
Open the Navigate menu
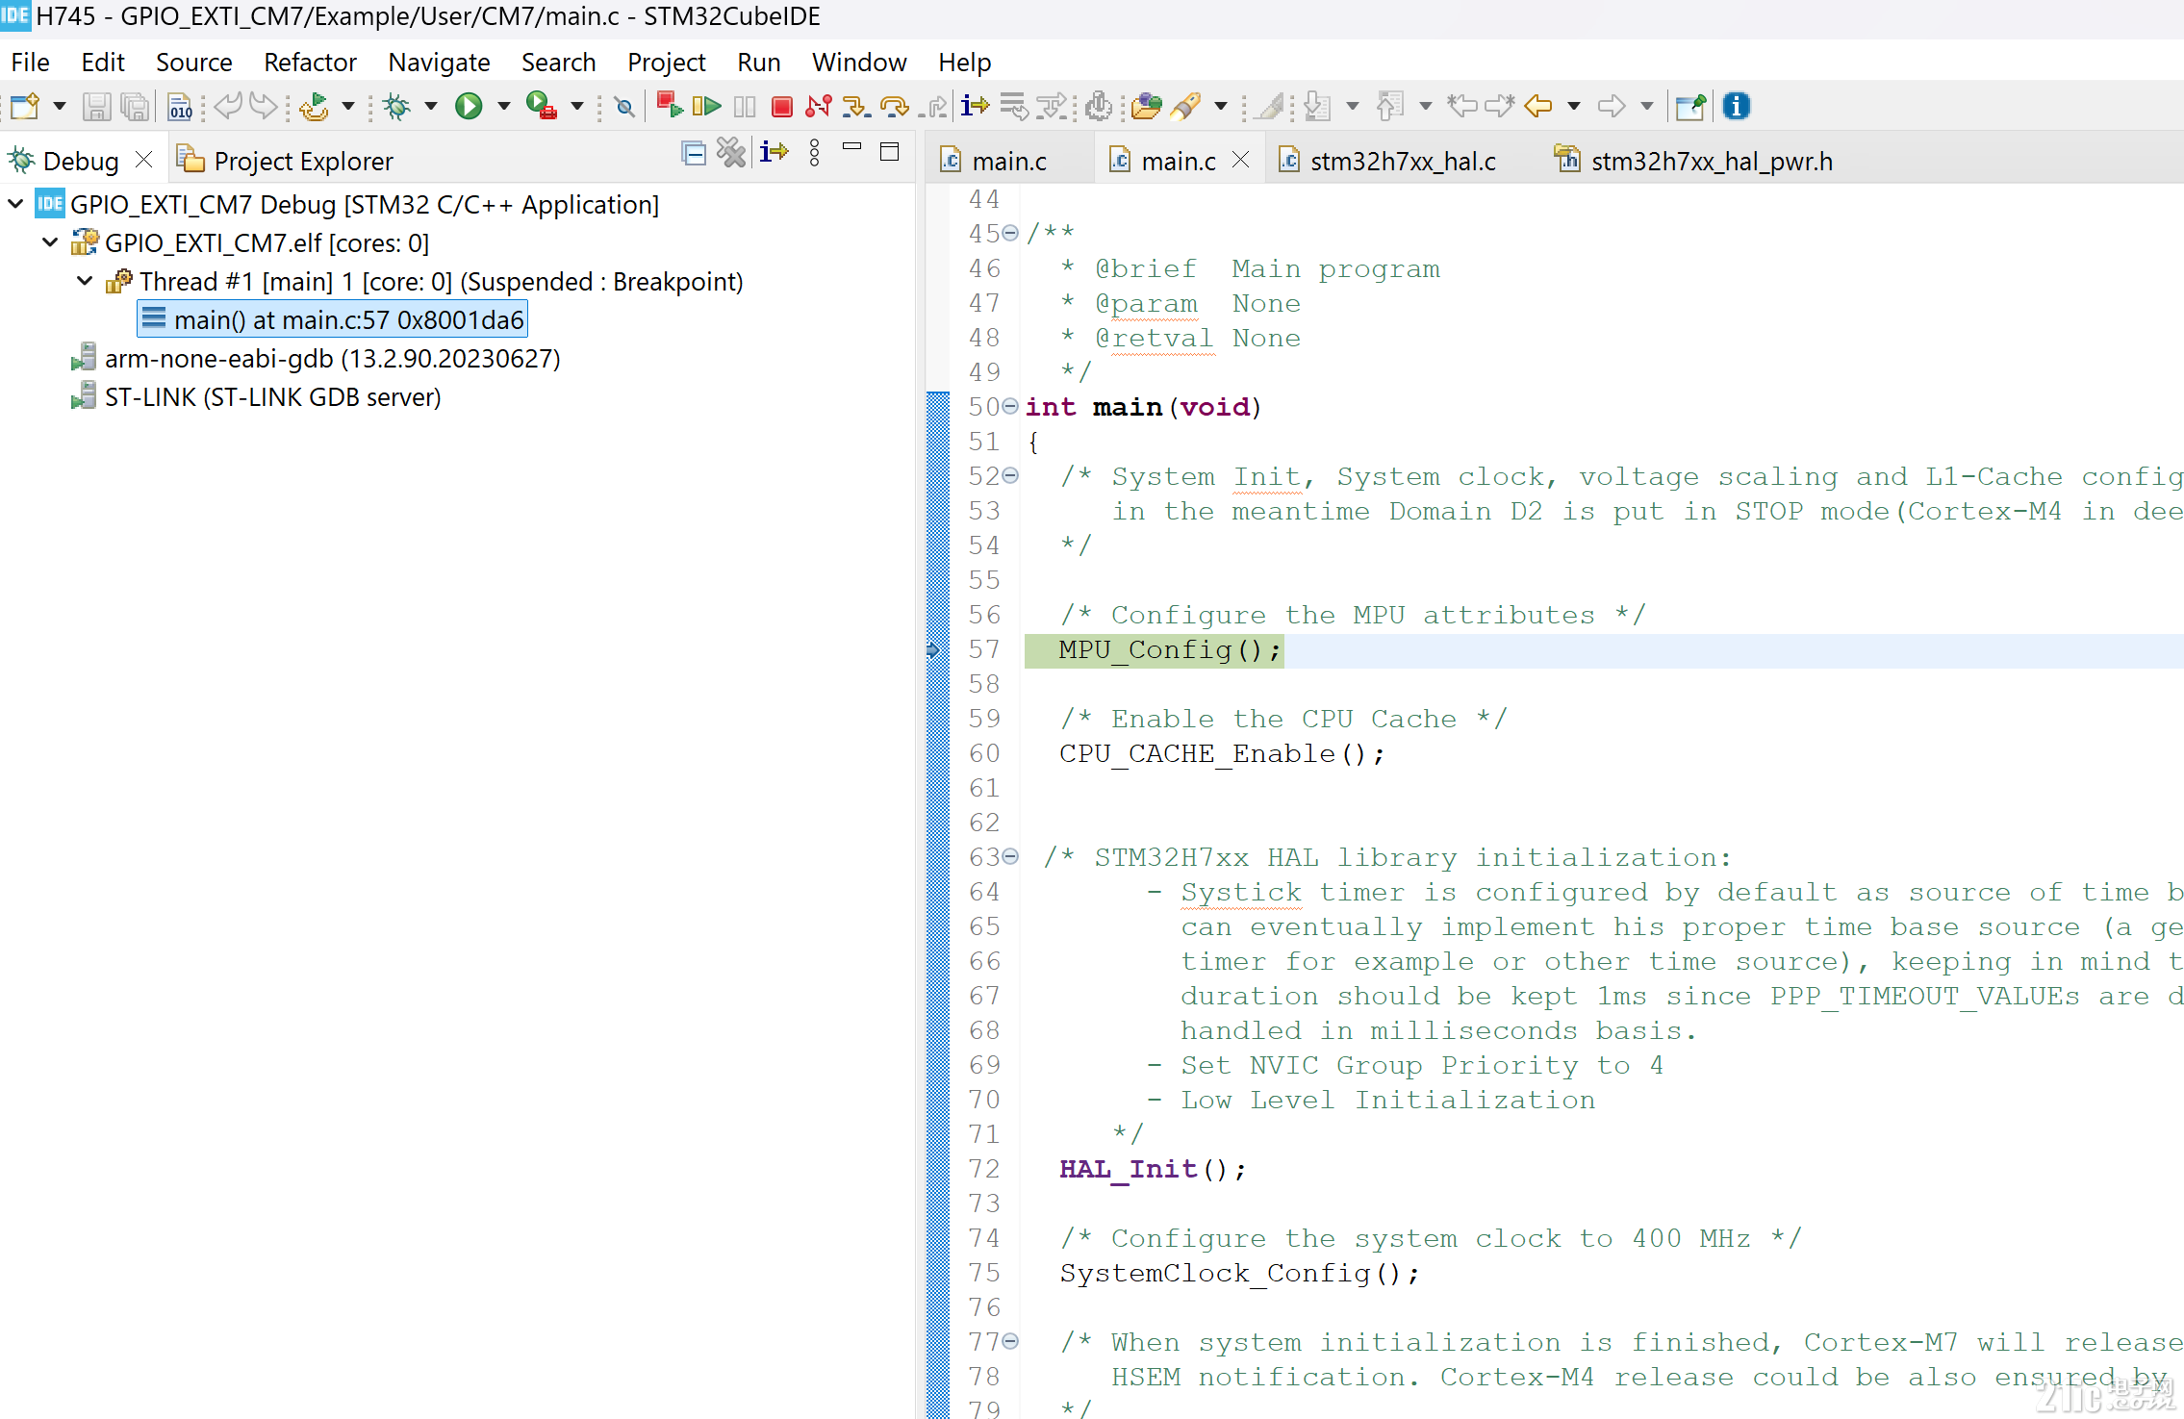click(439, 63)
